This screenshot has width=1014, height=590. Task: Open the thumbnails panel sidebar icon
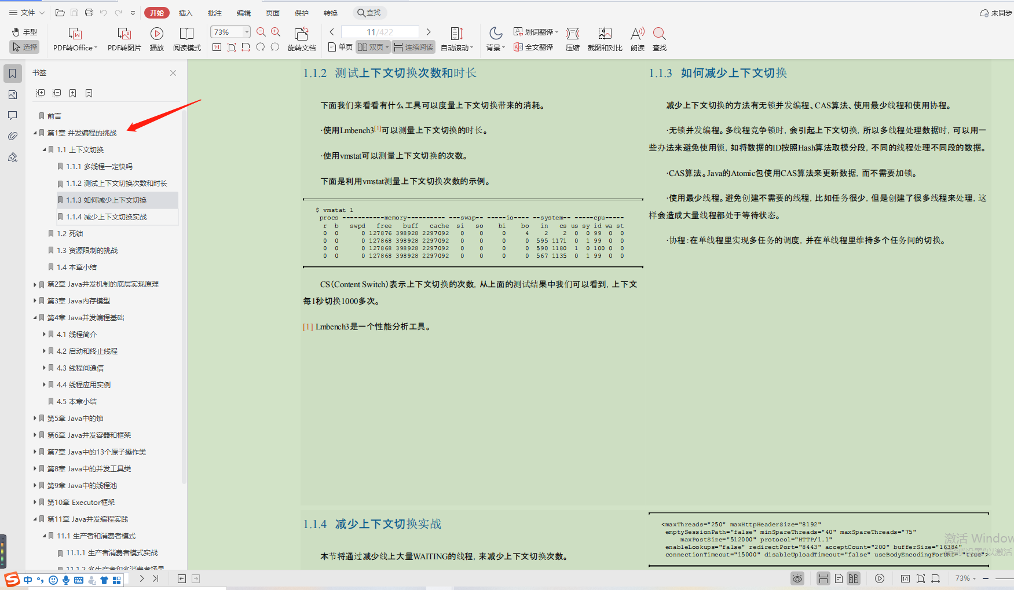point(12,94)
